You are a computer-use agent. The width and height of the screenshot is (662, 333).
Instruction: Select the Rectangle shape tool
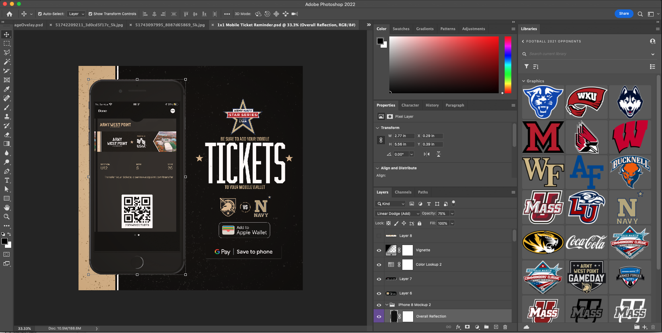pos(7,198)
